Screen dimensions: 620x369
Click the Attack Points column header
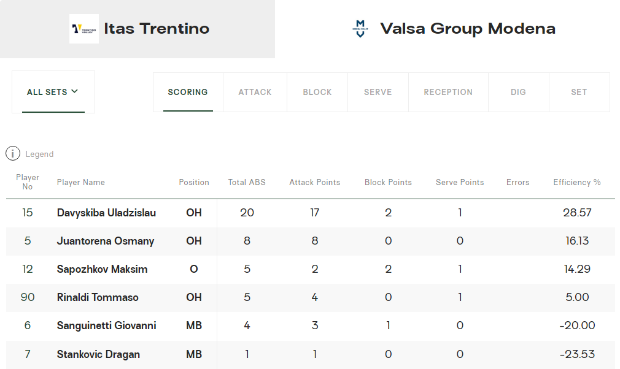[x=315, y=182]
